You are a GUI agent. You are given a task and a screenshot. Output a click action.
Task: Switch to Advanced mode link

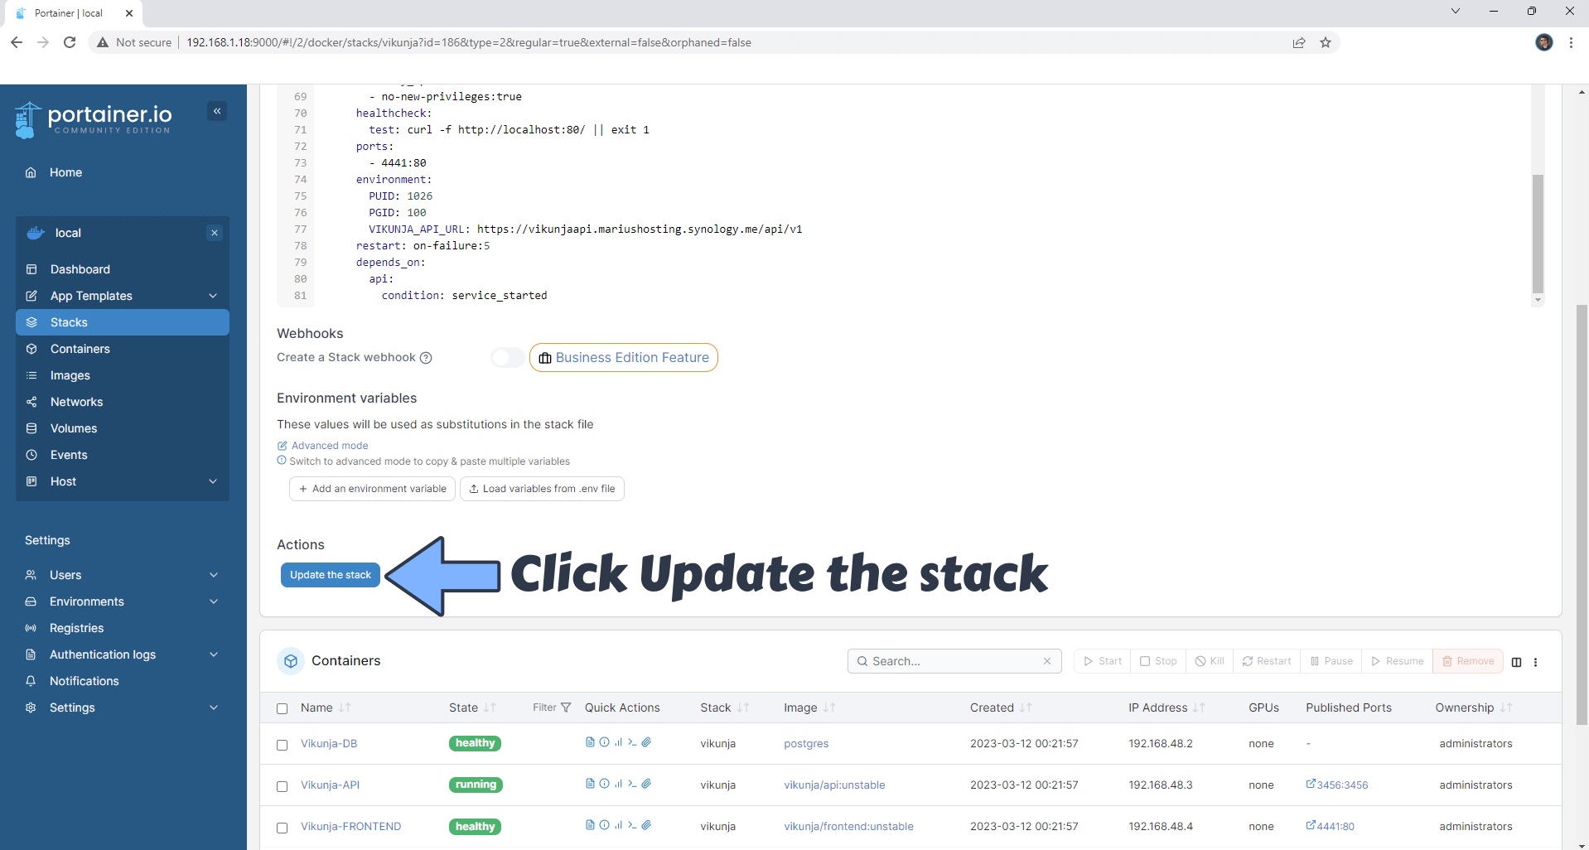322,446
